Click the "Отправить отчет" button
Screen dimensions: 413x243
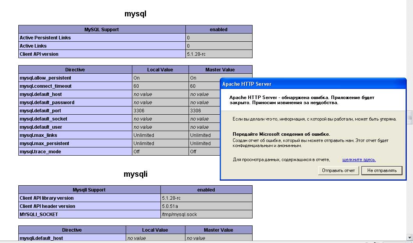338,170
